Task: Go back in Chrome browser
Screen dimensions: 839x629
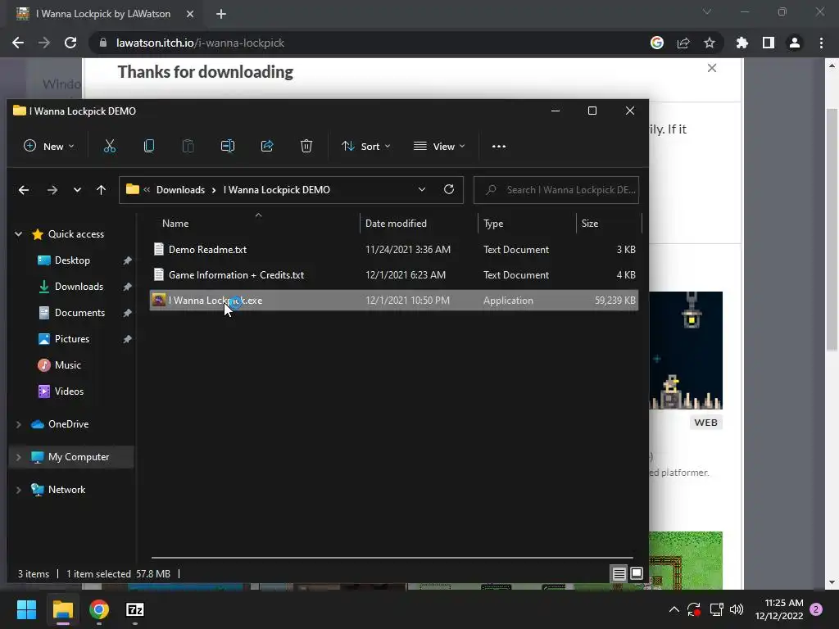Action: [18, 43]
